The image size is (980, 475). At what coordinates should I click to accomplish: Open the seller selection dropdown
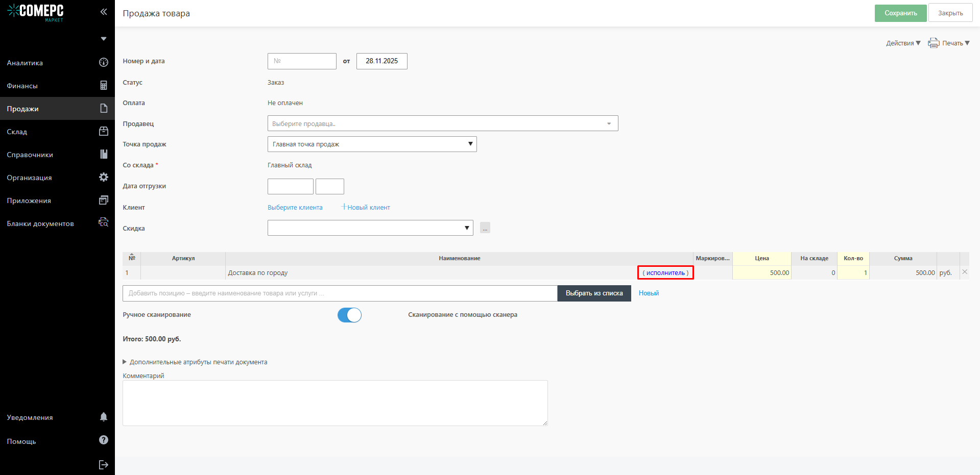tap(442, 123)
